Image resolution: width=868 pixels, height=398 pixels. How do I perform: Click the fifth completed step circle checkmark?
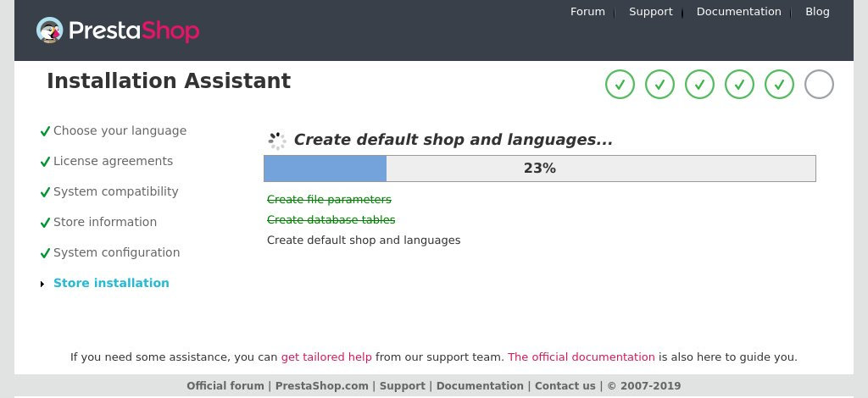point(780,85)
